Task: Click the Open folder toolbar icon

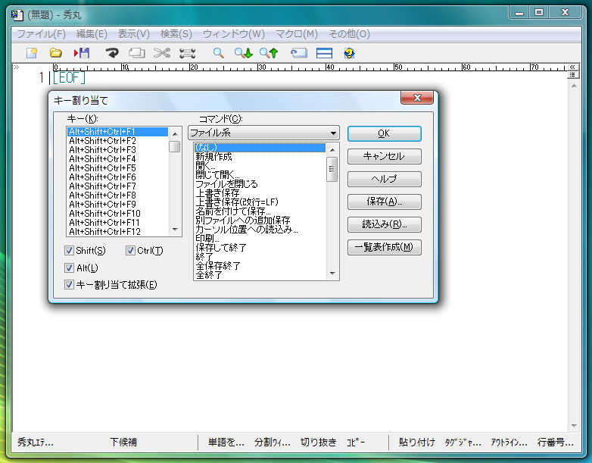Action: 56,53
